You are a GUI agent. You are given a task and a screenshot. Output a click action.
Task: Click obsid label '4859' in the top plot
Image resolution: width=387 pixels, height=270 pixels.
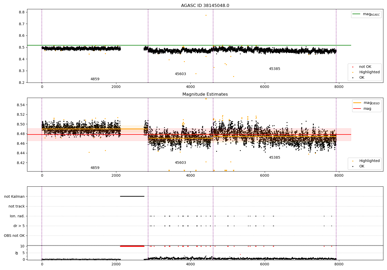pyautogui.click(x=95, y=79)
